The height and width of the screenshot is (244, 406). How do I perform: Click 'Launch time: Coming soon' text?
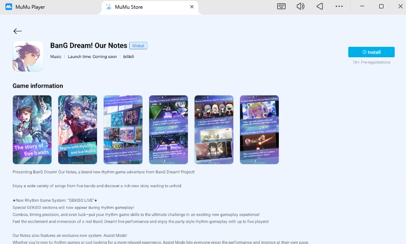92,57
